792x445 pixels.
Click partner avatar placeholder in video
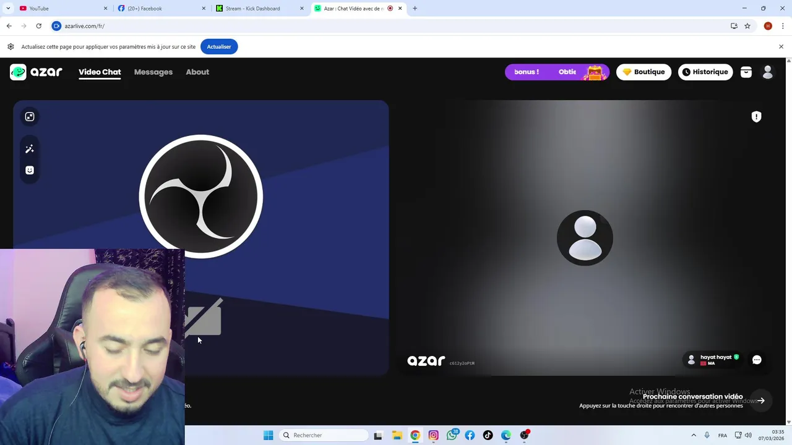(x=585, y=238)
